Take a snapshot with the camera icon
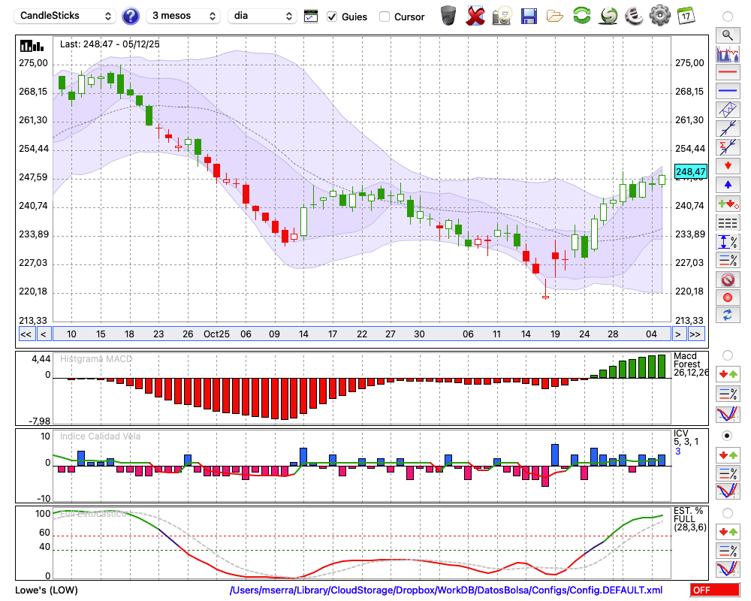 (x=502, y=16)
